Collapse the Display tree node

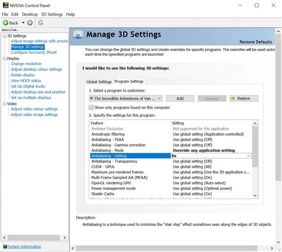point(4,59)
